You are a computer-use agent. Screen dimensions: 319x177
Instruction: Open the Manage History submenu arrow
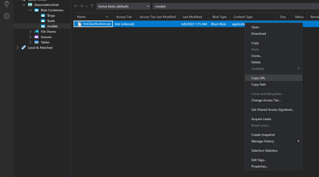pos(298,141)
